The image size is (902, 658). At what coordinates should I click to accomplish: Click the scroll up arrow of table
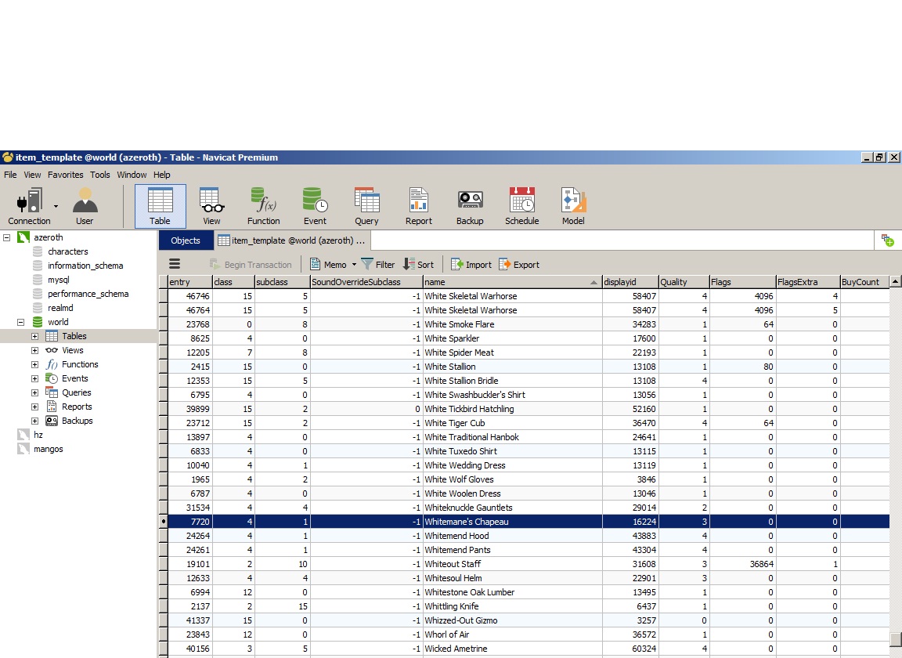895,282
